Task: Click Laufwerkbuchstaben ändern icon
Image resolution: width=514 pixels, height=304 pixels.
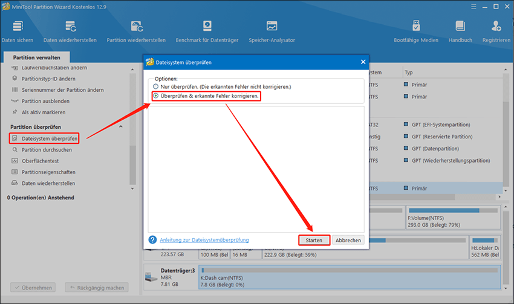Action: pos(15,68)
